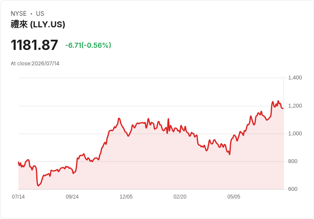Image resolution: width=314 pixels, height=219 pixels.
Task: Click the NYSE exchange label
Action: coord(19,14)
